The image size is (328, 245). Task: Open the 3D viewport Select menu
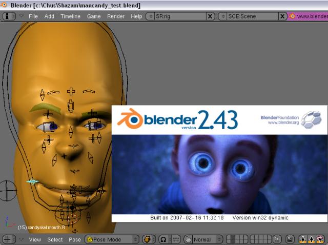pyautogui.click(x=55, y=239)
